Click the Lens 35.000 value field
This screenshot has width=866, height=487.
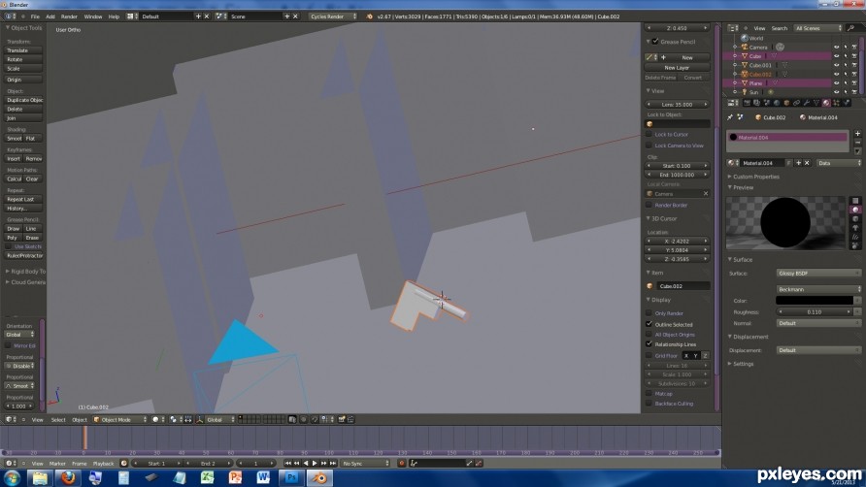677,105
